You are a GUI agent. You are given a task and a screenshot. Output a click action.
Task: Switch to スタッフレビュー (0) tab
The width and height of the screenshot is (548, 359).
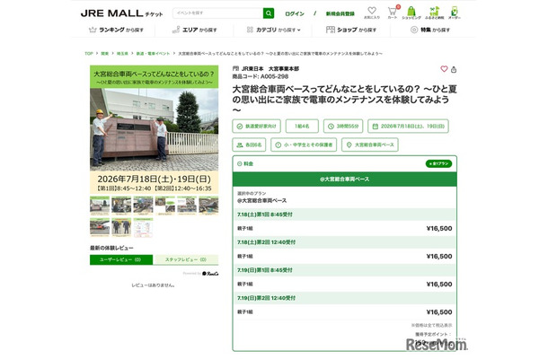coord(186,259)
